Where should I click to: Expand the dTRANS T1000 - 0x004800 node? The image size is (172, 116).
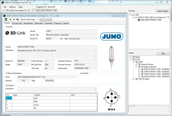point(139,74)
